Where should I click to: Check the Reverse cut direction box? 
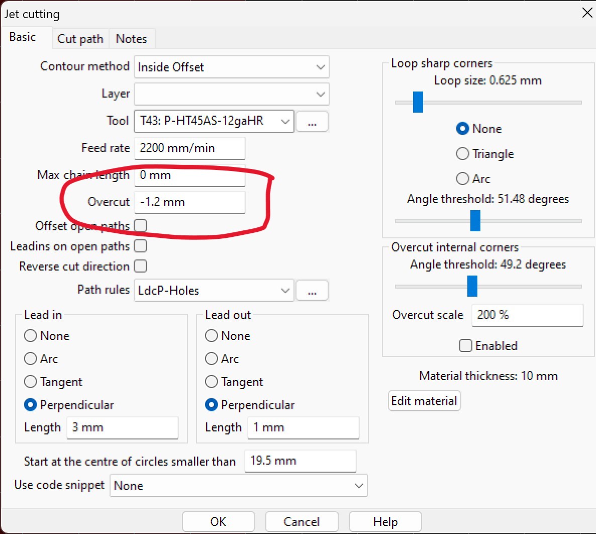tap(141, 266)
